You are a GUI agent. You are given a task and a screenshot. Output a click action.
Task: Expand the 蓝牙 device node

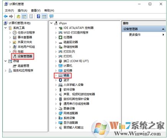click(x=56, y=80)
